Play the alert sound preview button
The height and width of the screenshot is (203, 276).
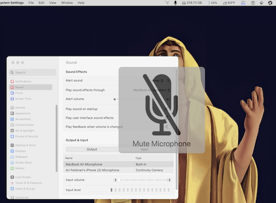coord(169,81)
